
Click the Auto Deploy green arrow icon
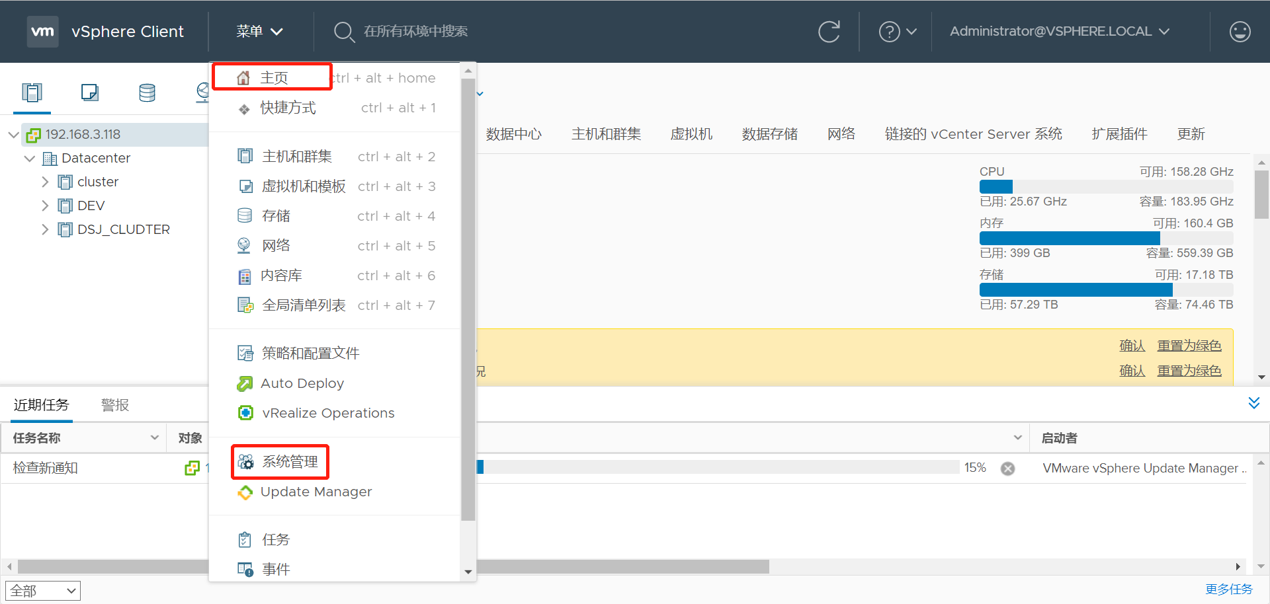pyautogui.click(x=245, y=383)
